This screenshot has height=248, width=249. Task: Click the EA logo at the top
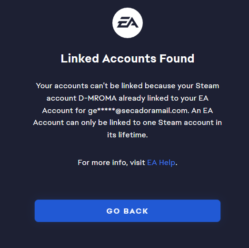click(128, 22)
